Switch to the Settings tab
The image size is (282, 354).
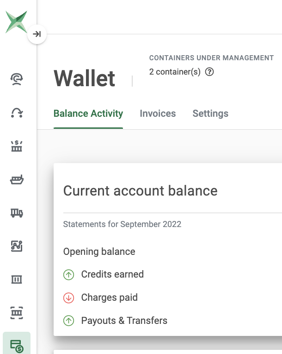tap(210, 114)
